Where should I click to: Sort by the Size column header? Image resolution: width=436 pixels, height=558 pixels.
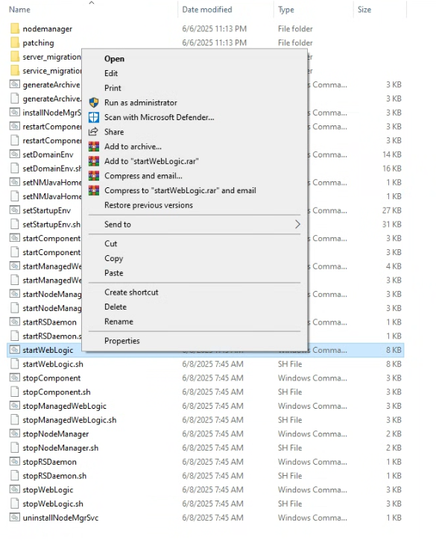coord(364,10)
